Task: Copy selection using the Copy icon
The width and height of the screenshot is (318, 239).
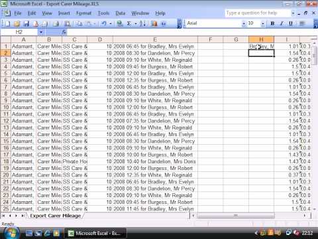Action: coord(79,23)
